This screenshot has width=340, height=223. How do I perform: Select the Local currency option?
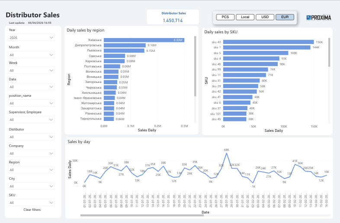245,17
